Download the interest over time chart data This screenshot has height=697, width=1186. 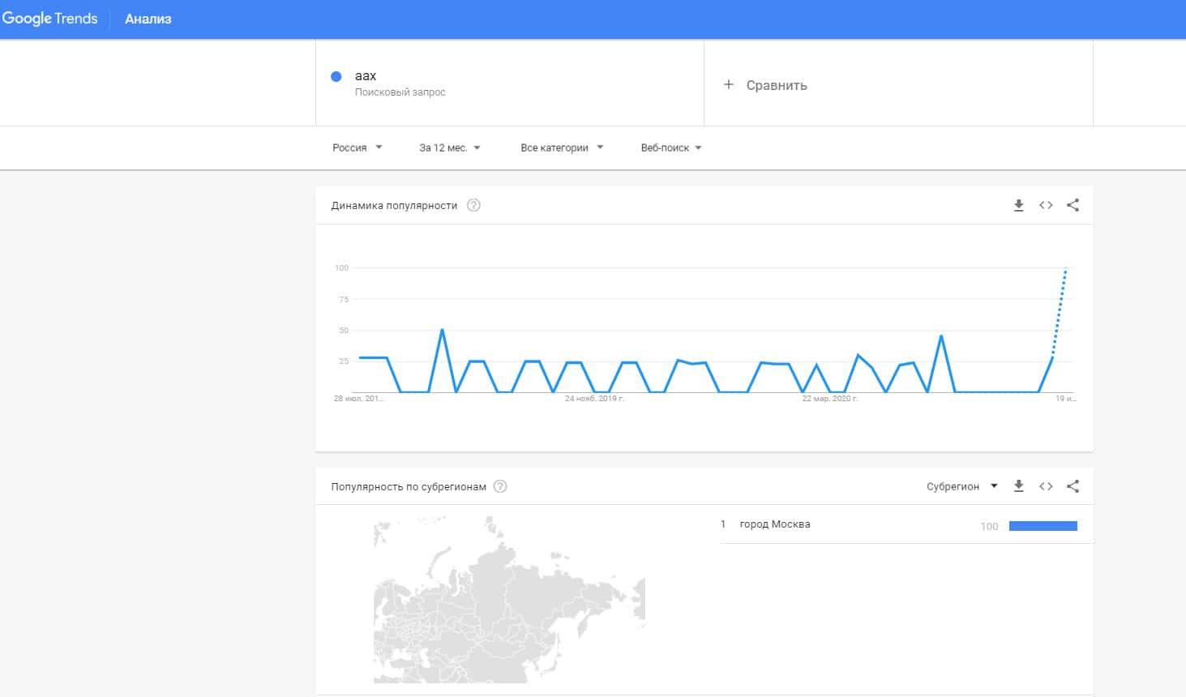(x=1019, y=206)
